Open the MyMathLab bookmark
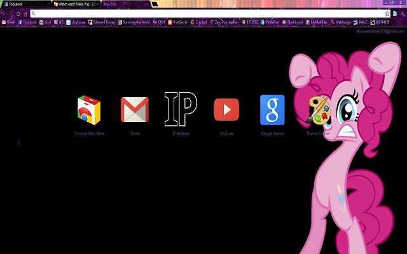 [x=317, y=22]
